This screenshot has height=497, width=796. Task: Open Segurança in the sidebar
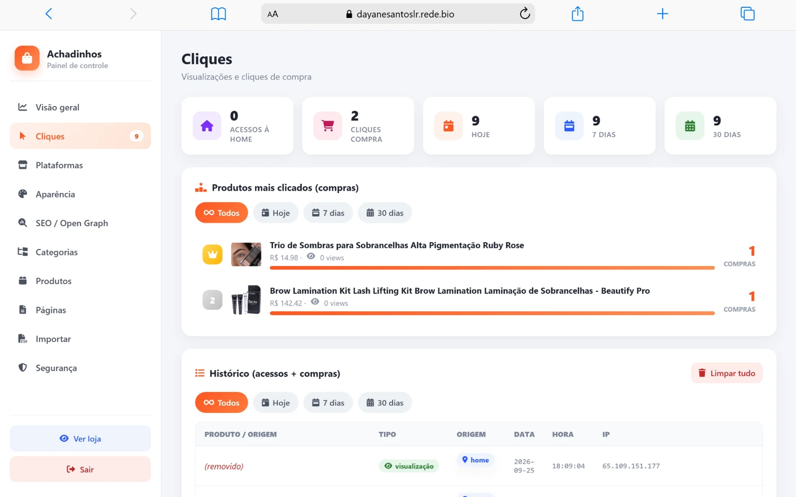click(x=80, y=368)
